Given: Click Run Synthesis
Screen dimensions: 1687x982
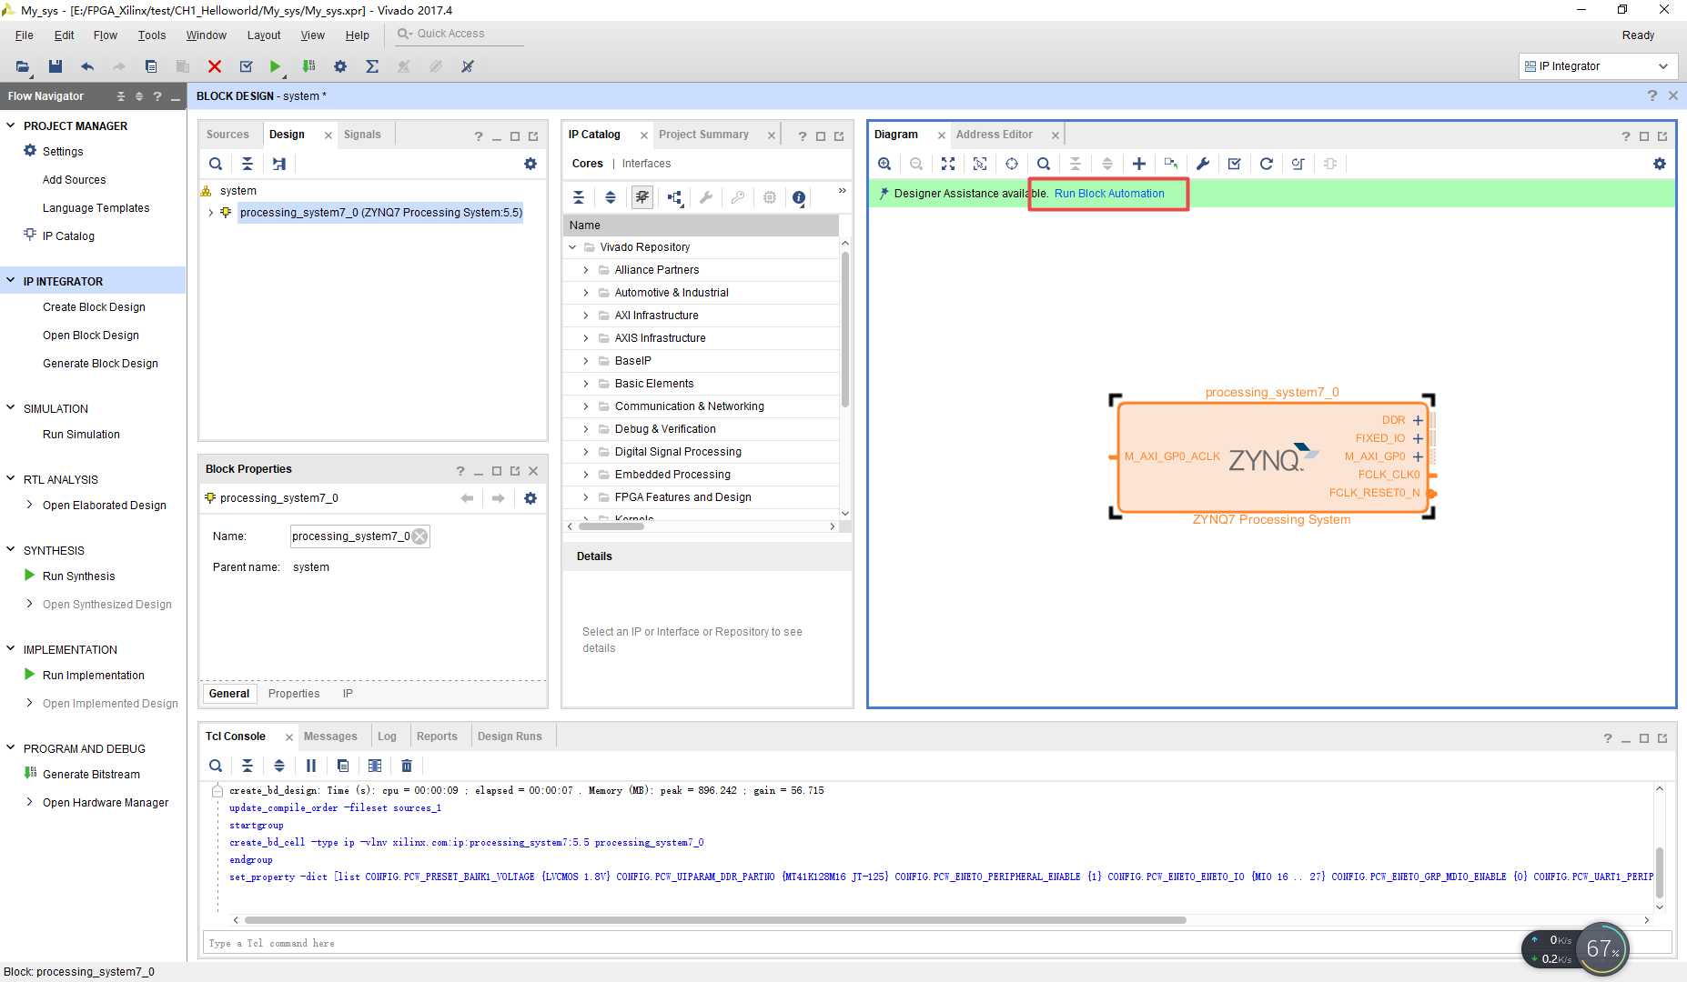Looking at the screenshot, I should (78, 576).
